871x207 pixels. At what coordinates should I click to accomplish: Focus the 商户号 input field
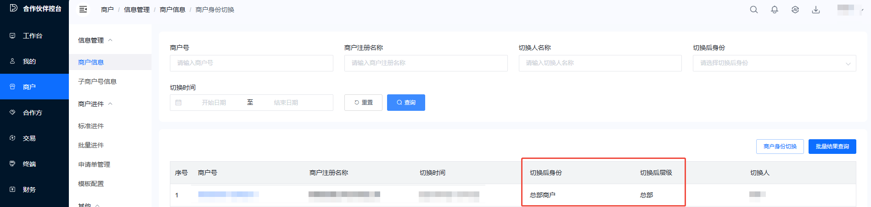point(251,63)
